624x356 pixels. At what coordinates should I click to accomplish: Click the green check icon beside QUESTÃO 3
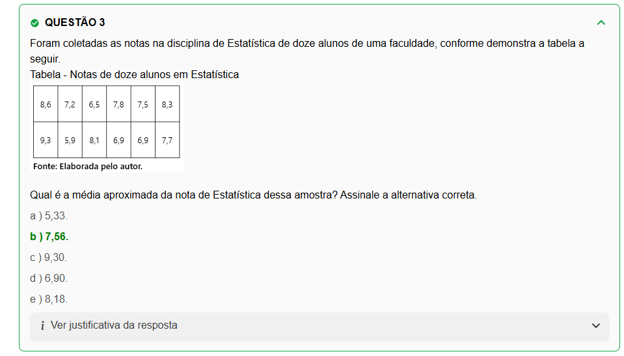(35, 23)
